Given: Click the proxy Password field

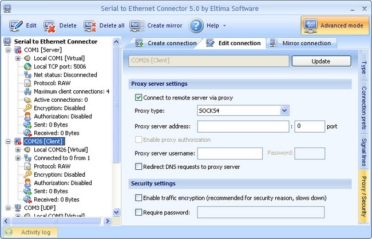Looking at the screenshot, I should [310, 153].
